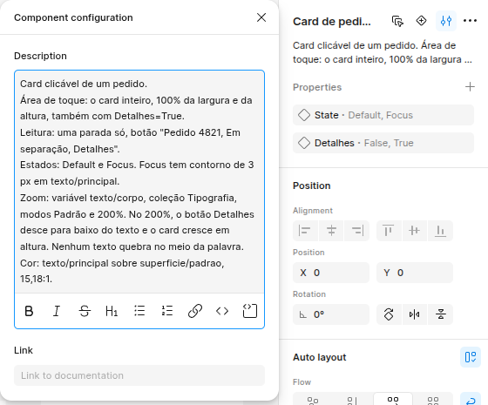Align right in Alignment controls
Image resolution: width=488 pixels, height=405 pixels.
tap(357, 231)
